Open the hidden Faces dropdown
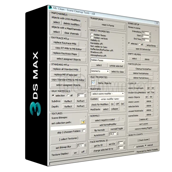 pos(107,61)
